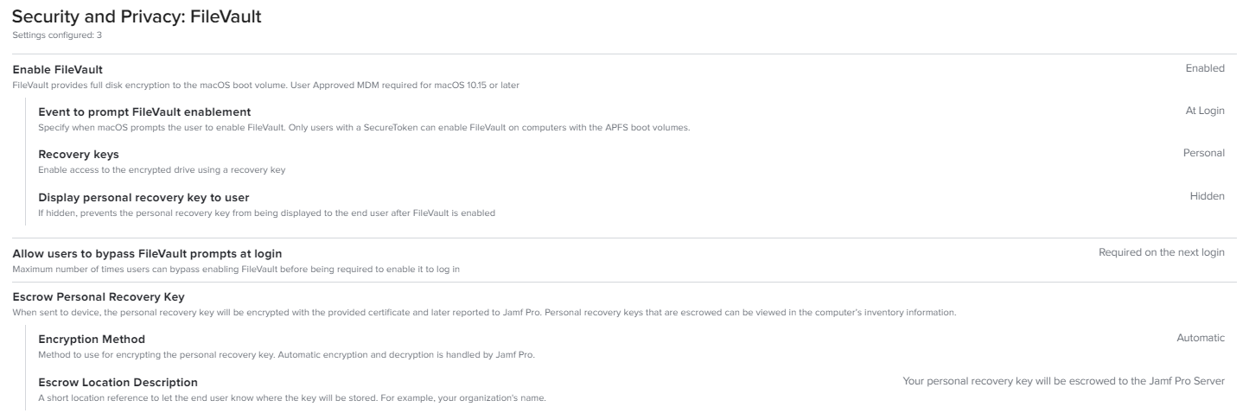This screenshot has height=413, width=1249.
Task: Click the Jamf Pro Server escrow description text
Action: 1064,380
